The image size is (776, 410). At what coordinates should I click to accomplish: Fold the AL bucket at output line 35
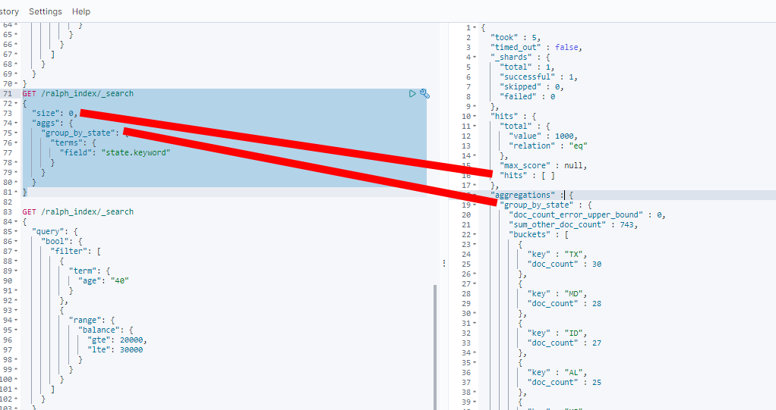coord(475,363)
